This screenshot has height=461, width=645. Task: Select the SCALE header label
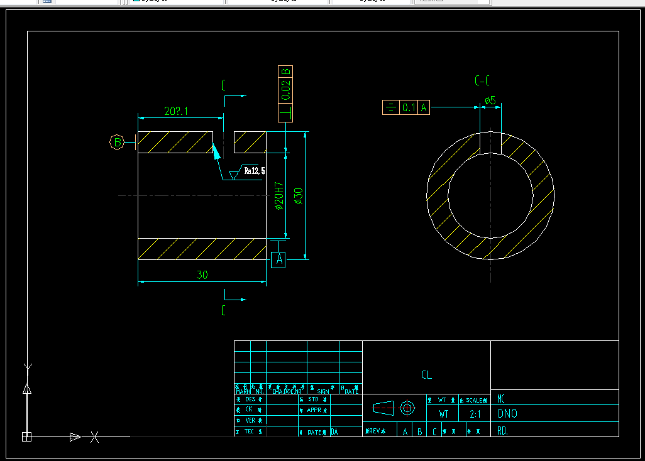[474, 400]
